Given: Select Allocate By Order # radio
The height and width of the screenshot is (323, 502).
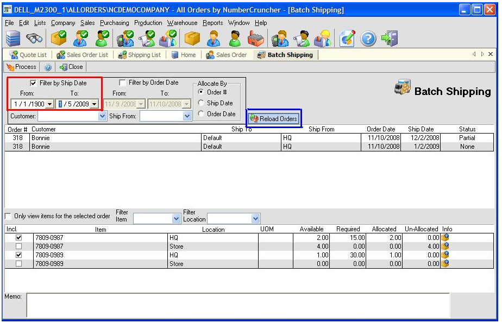Looking at the screenshot, I should coord(201,92).
